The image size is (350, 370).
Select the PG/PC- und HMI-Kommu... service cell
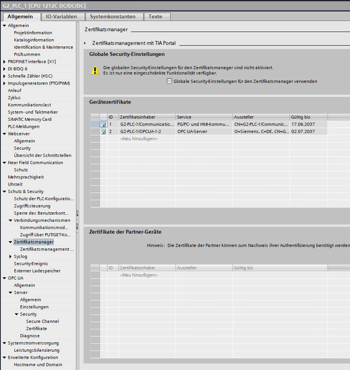[204, 124]
